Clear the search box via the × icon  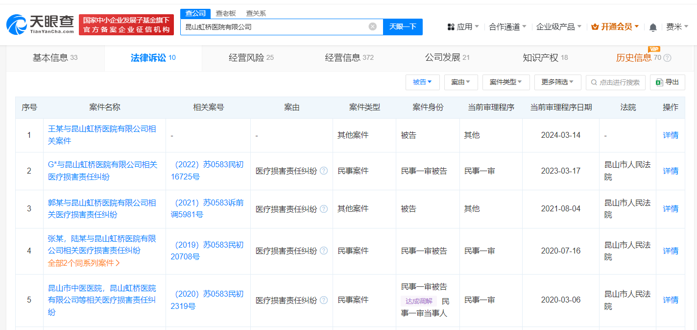(372, 26)
